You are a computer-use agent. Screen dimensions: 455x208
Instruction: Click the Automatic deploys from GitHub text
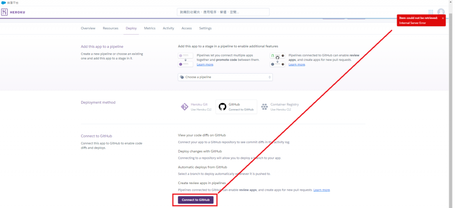(203, 167)
